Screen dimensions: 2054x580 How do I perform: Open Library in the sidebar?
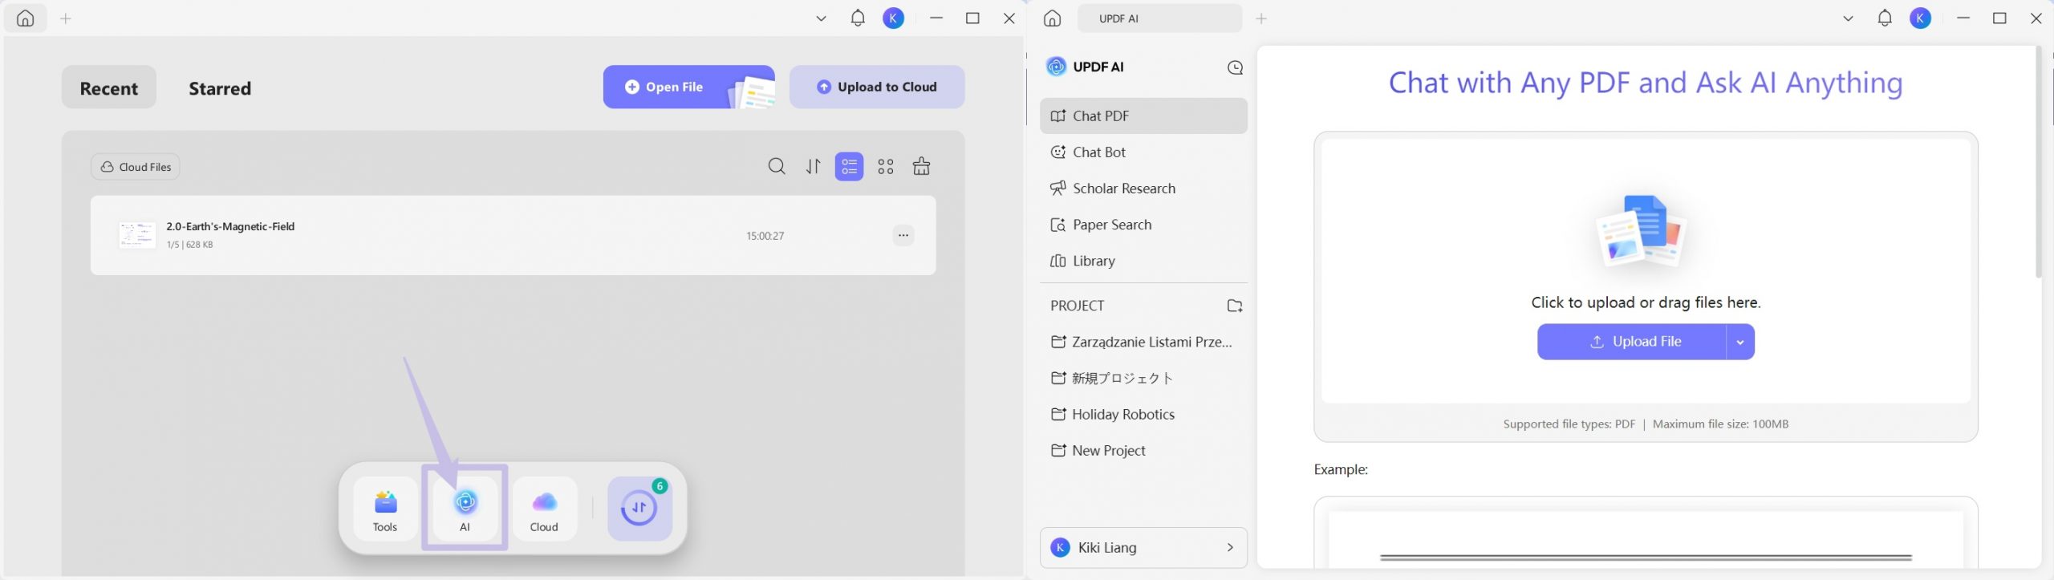coord(1143,261)
